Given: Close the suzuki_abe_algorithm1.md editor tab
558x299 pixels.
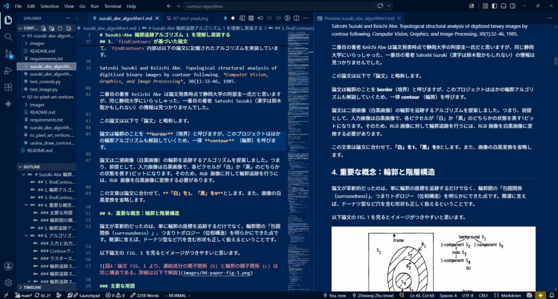Looking at the screenshot, I should pyautogui.click(x=157, y=18).
